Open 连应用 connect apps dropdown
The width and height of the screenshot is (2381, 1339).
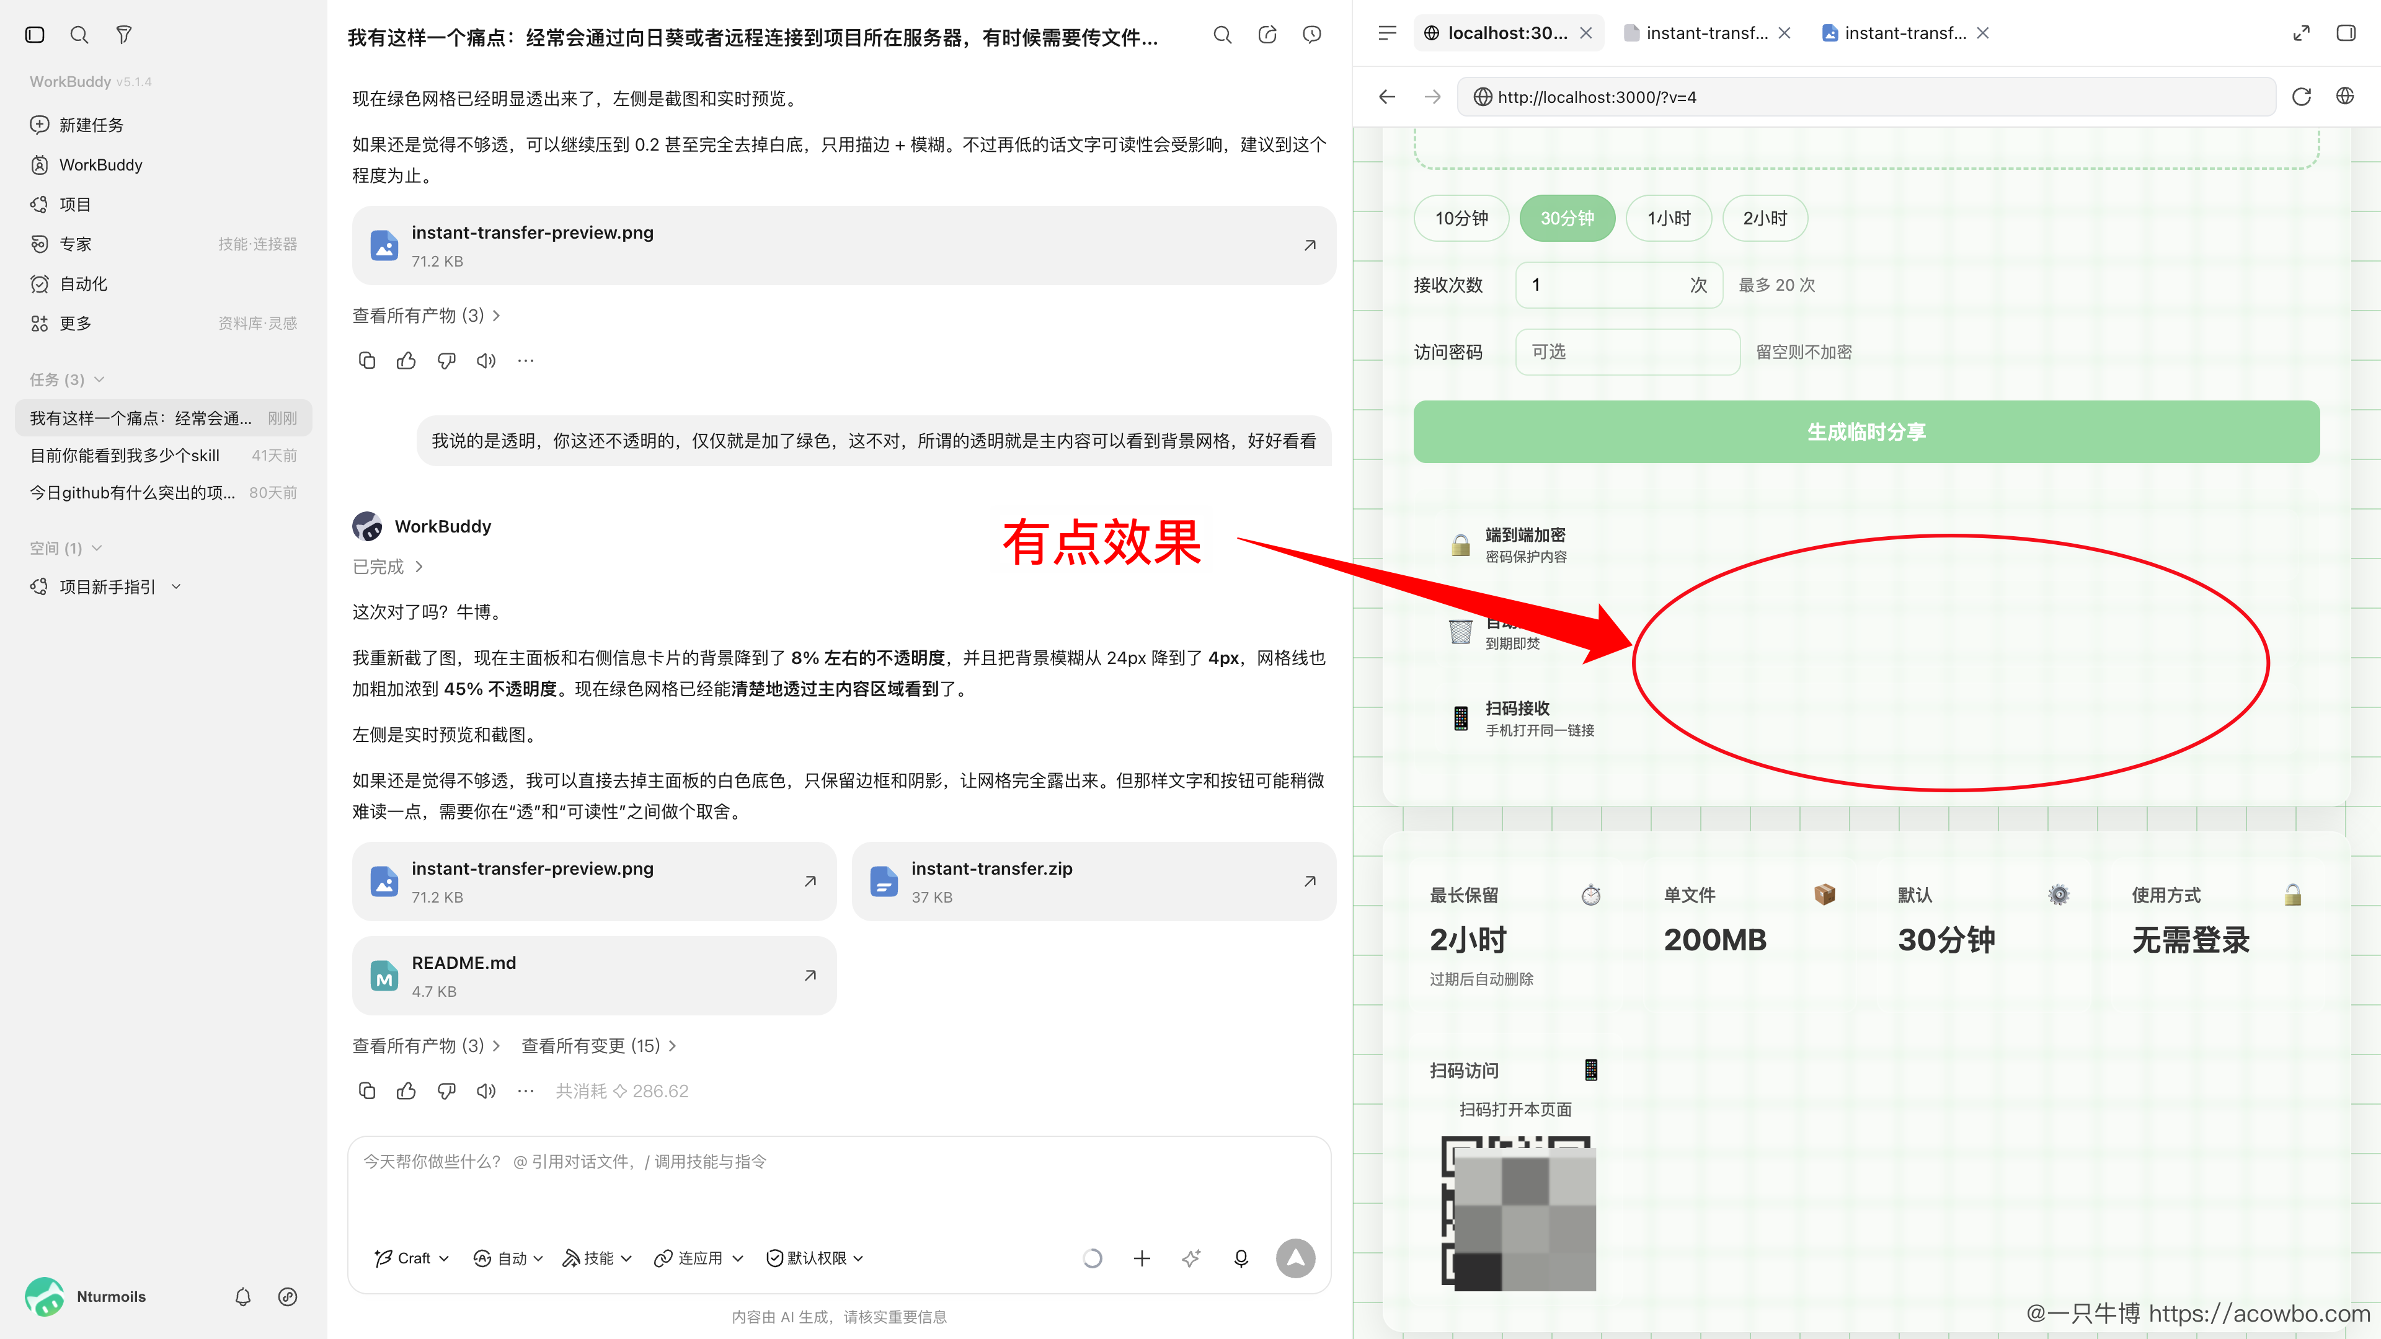coord(698,1258)
